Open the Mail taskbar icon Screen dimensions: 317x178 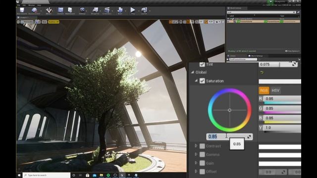[x=95, y=175]
